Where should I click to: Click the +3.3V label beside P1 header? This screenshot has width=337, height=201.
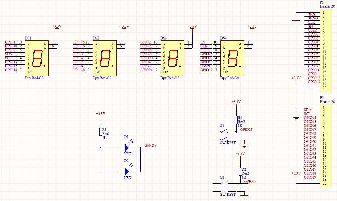(296, 78)
